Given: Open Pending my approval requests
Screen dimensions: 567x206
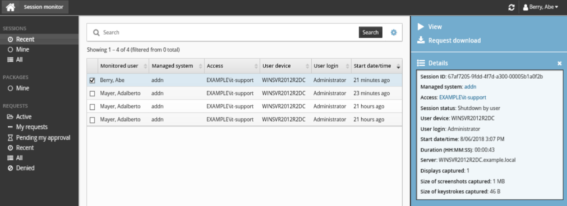Looking at the screenshot, I should point(43,137).
